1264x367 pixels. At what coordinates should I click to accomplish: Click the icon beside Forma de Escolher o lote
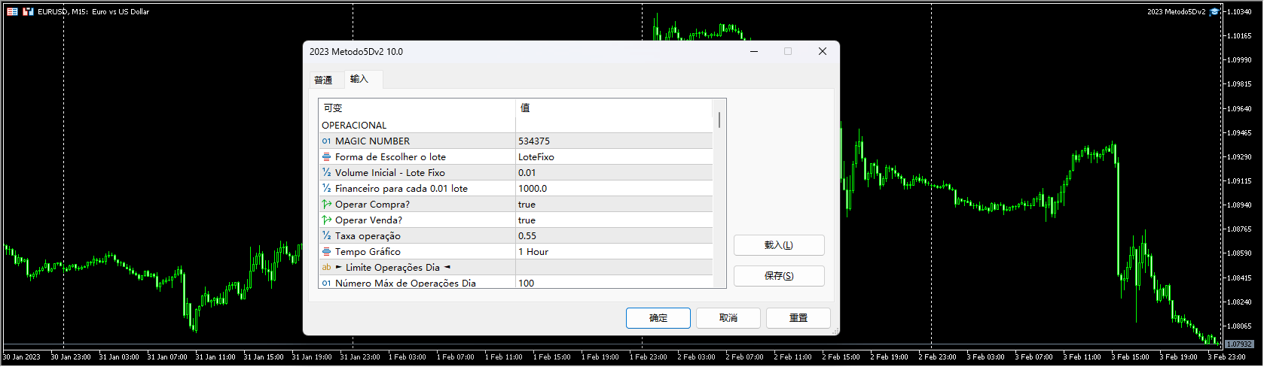point(326,157)
